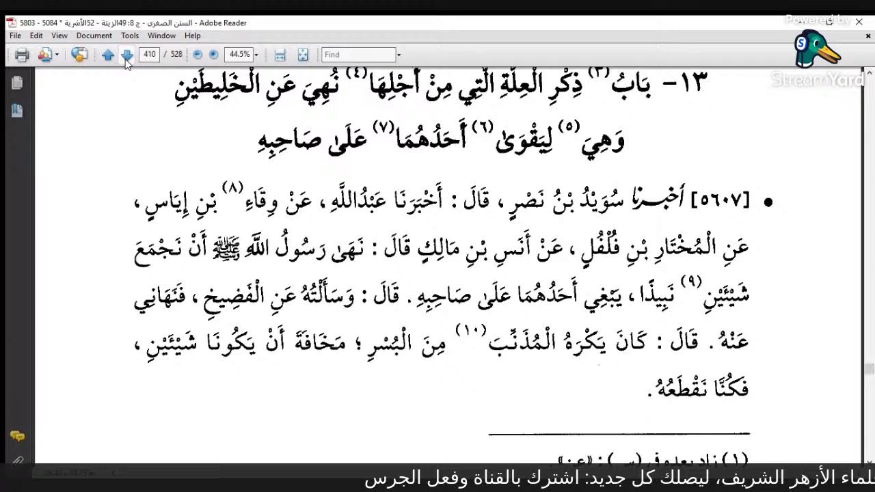Open the File menu
The width and height of the screenshot is (875, 492).
coord(15,36)
